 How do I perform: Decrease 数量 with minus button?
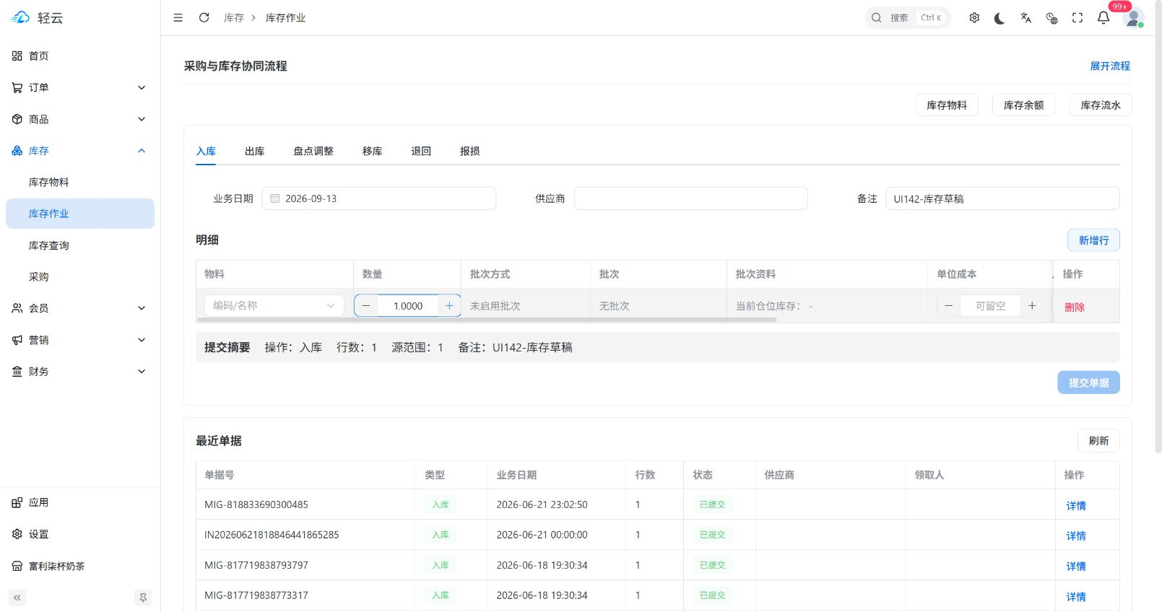[x=366, y=305]
